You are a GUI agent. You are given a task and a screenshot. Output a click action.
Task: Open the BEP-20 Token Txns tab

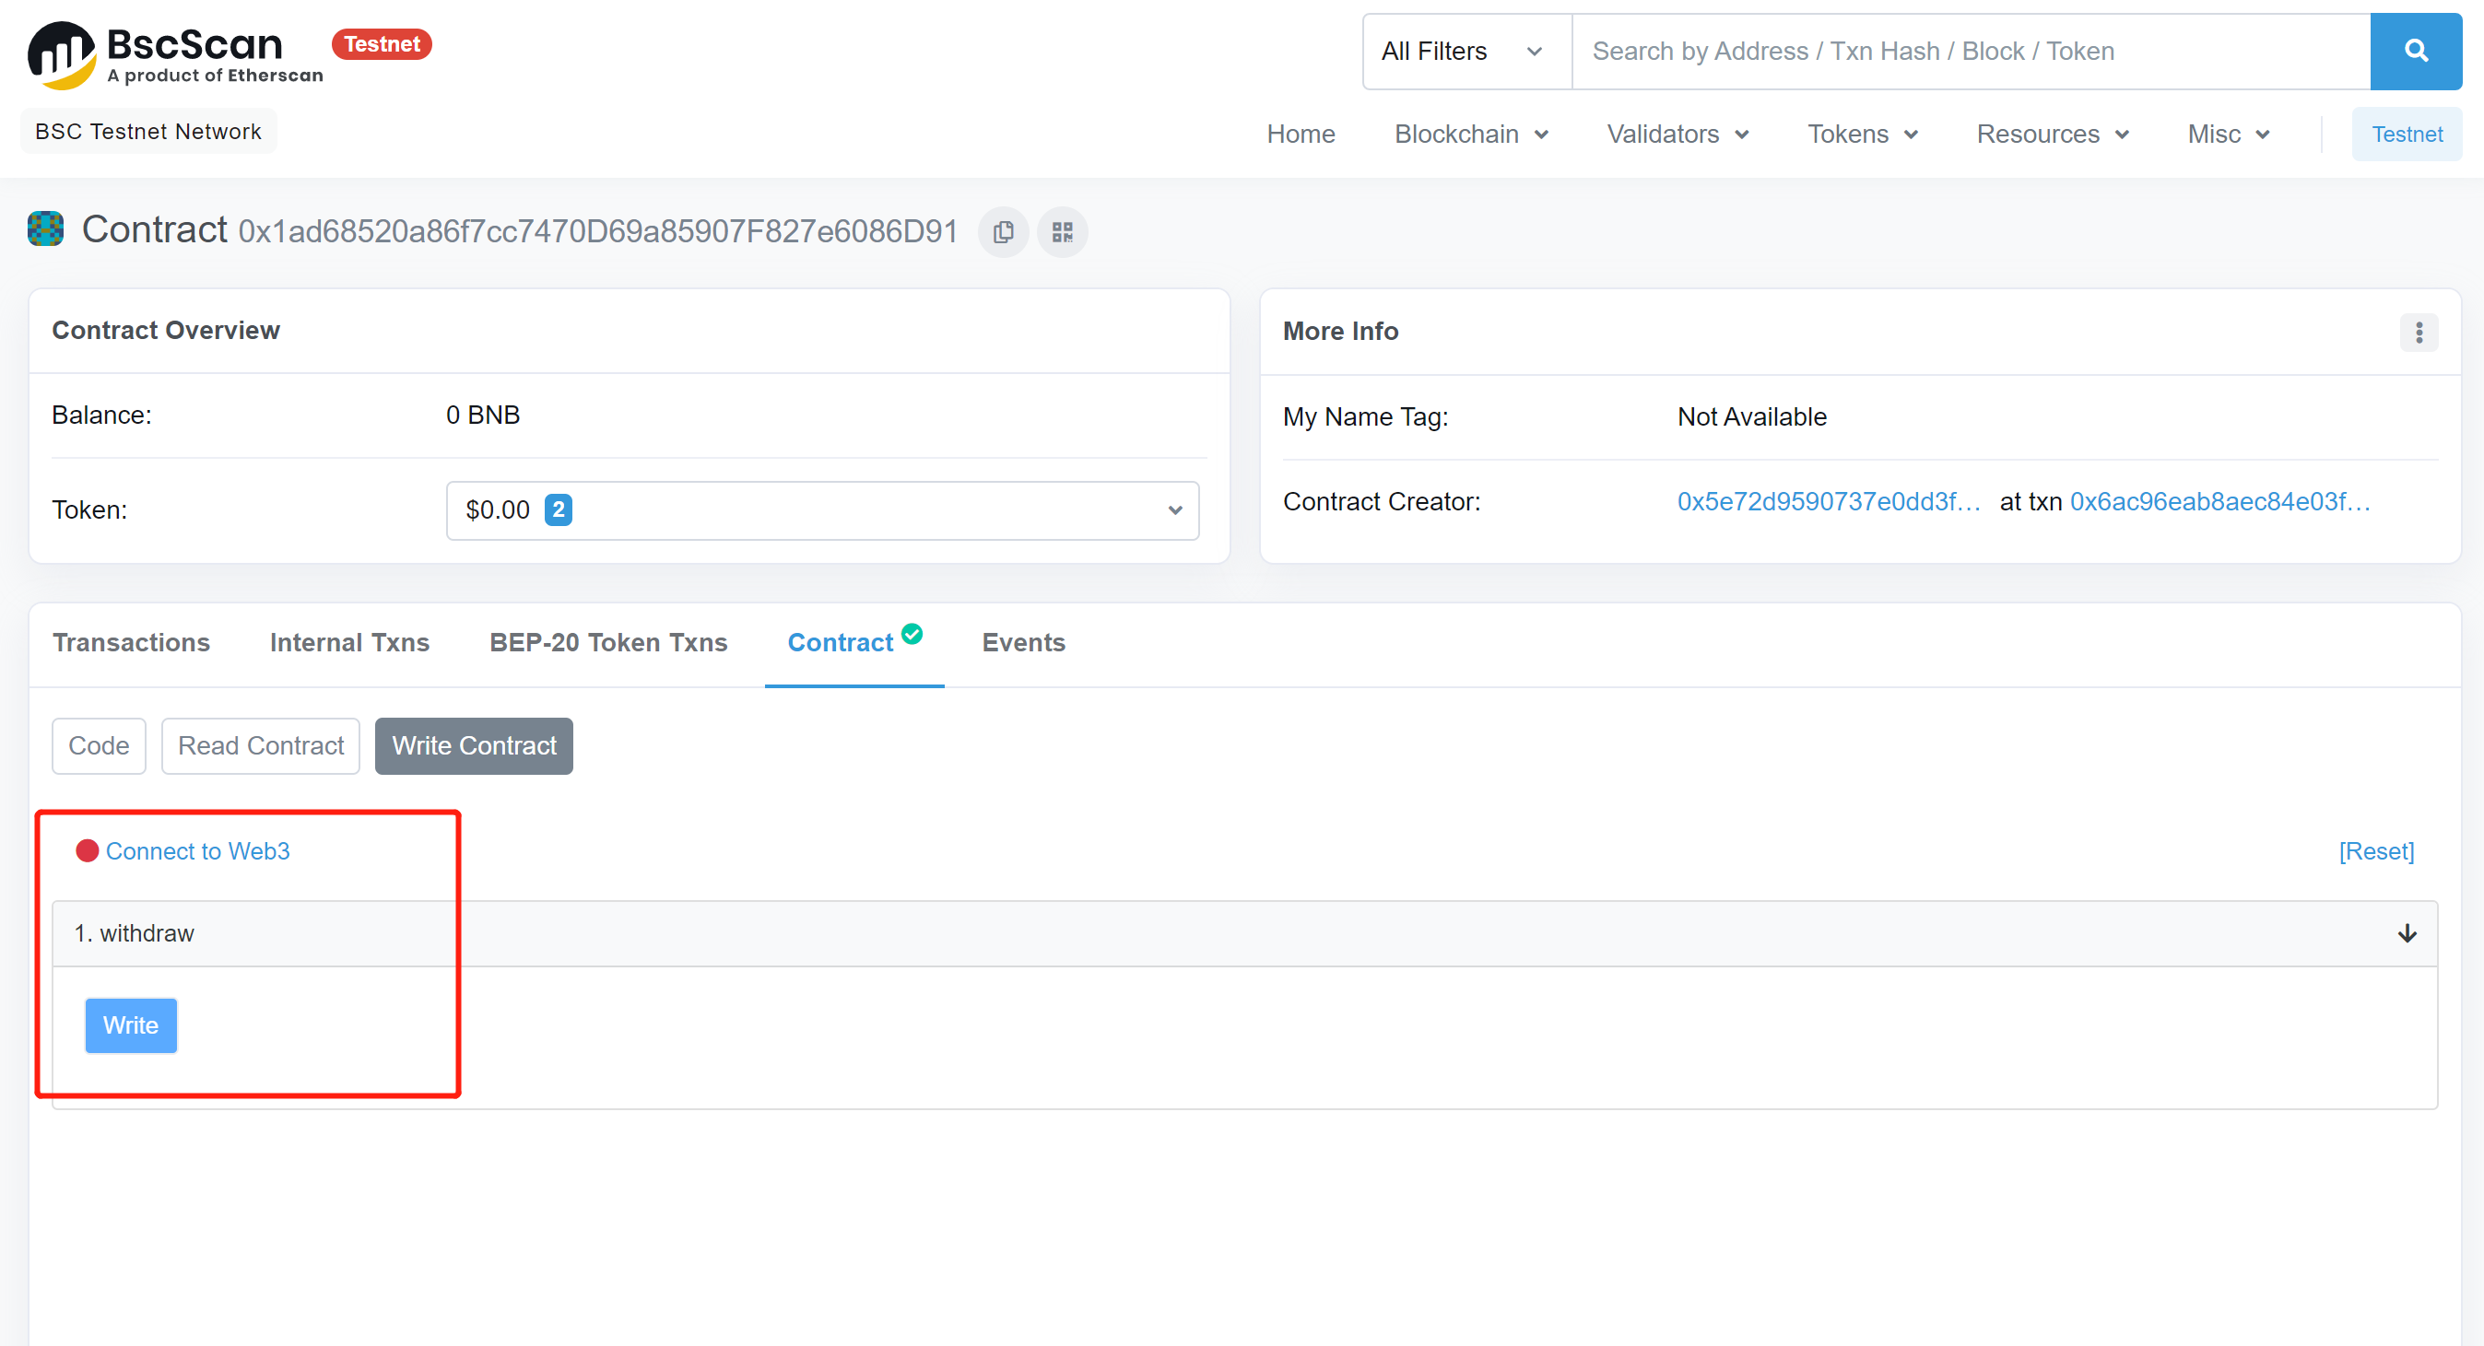[x=608, y=642]
